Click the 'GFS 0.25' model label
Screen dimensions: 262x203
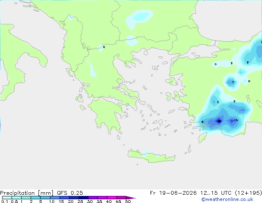pos(70,193)
